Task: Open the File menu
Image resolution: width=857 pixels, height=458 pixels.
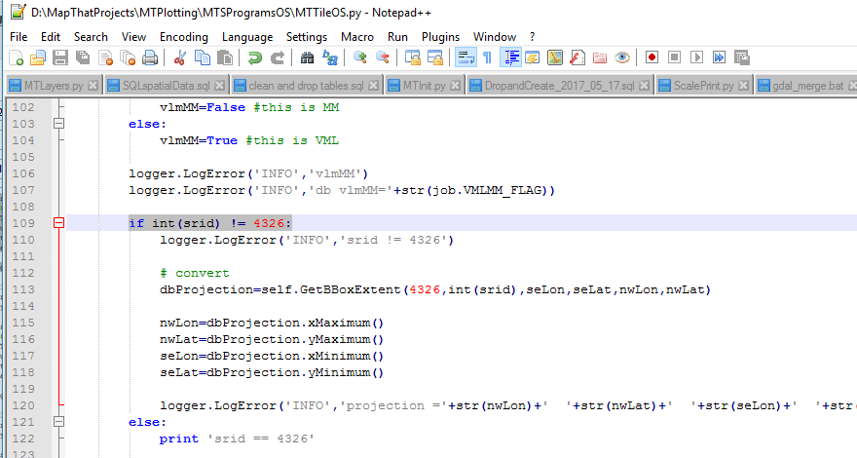Action: click(x=19, y=37)
